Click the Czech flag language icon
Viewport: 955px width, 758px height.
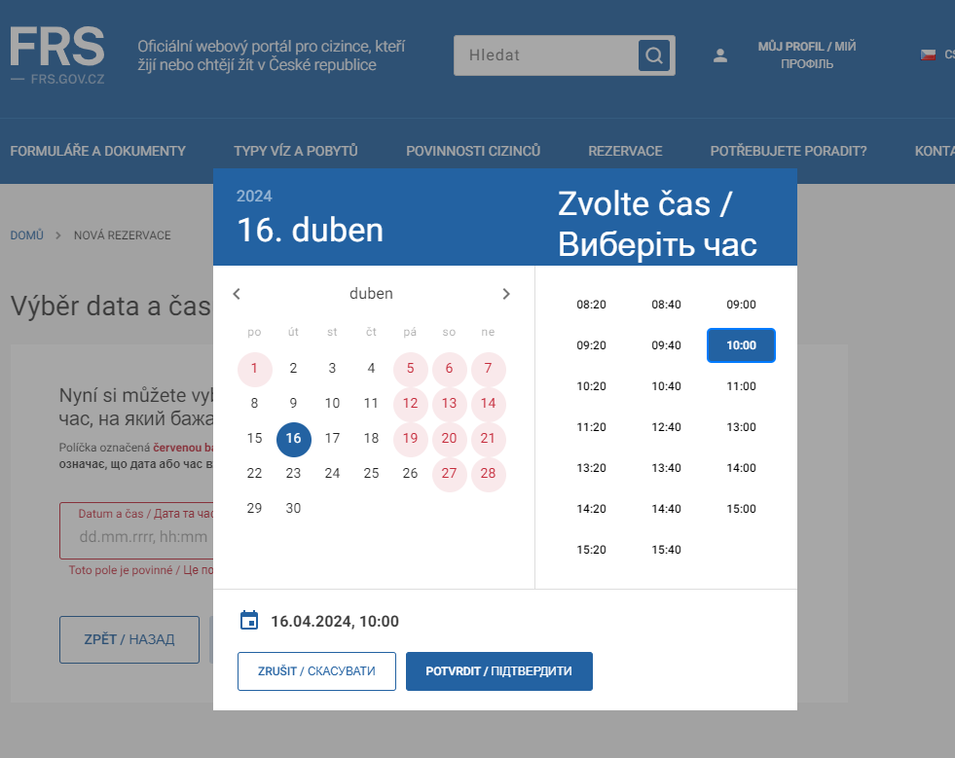click(x=928, y=54)
